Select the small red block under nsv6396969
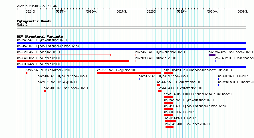The image size is (254, 138). point(27,73)
